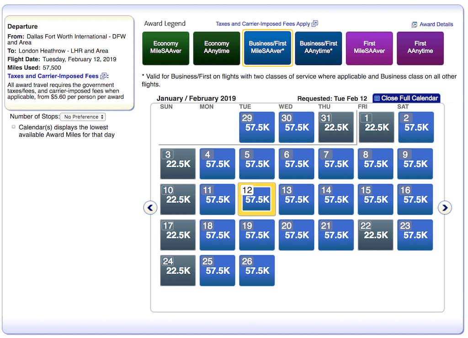The height and width of the screenshot is (338, 468).
Task: Select Economy AAnytime award type
Action: (216, 48)
